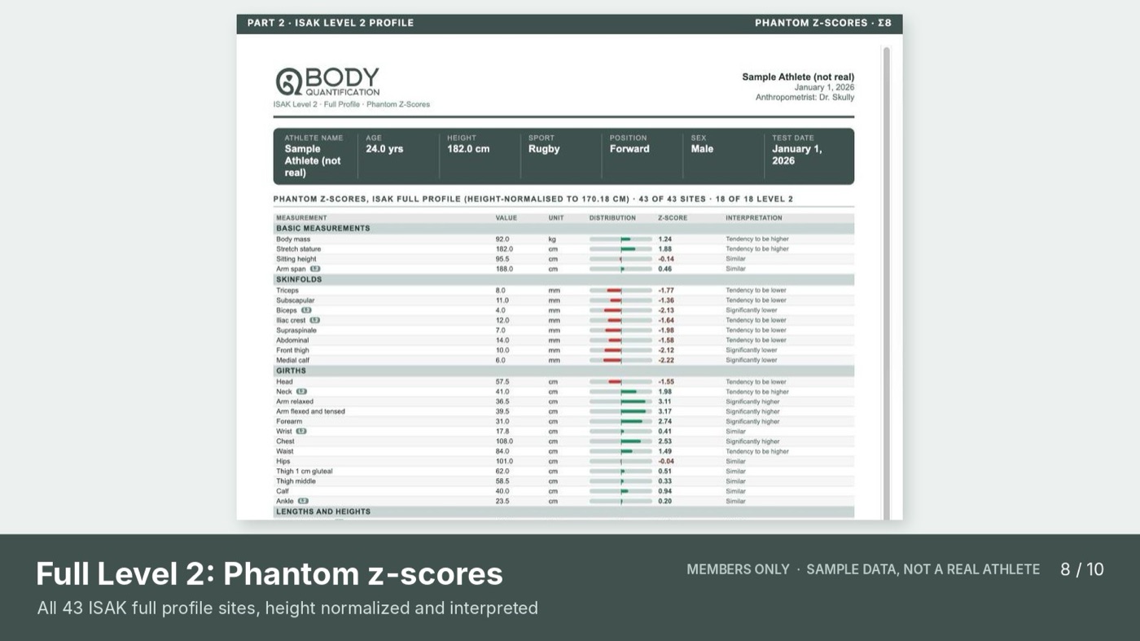Click the BASIC MEASUREMENTS section heading
Image resolution: width=1140 pixels, height=641 pixels.
coord(322,228)
